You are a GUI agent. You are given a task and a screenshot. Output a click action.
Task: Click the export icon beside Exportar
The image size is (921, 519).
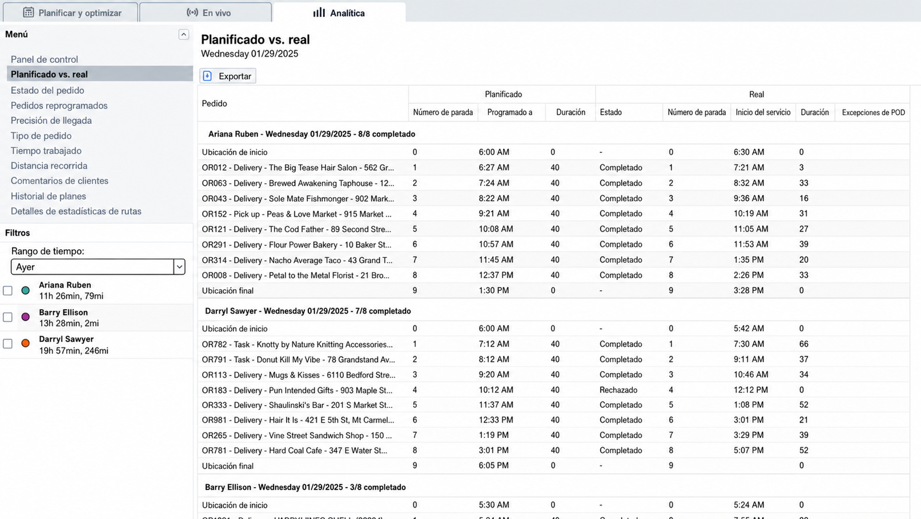click(208, 76)
